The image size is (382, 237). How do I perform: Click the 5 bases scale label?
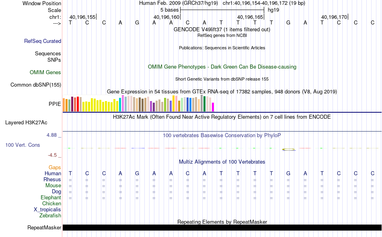(170, 10)
